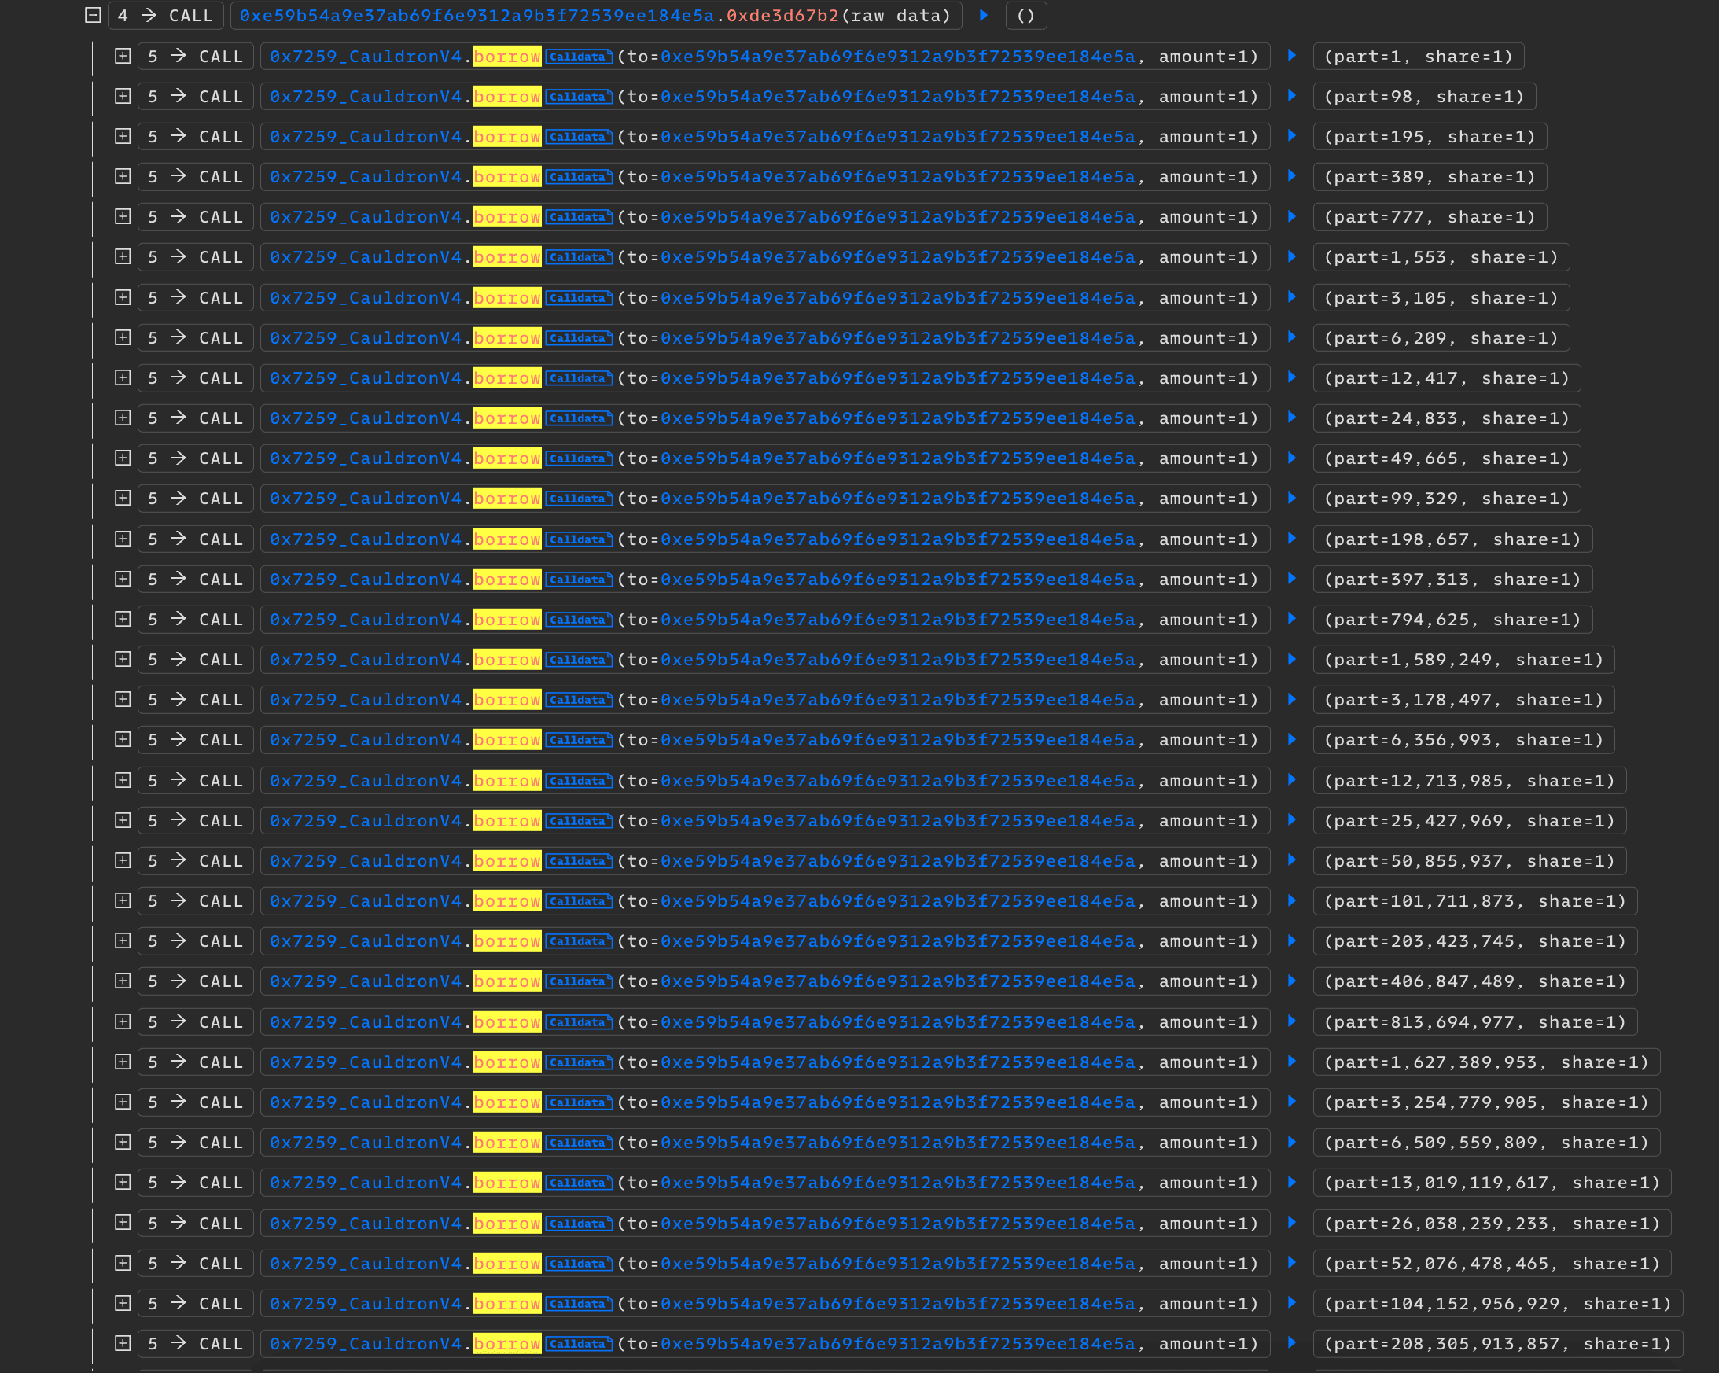Click blue triangle beside part=813,694,977 result
Screen dimensions: 1719x1373
[1292, 1021]
